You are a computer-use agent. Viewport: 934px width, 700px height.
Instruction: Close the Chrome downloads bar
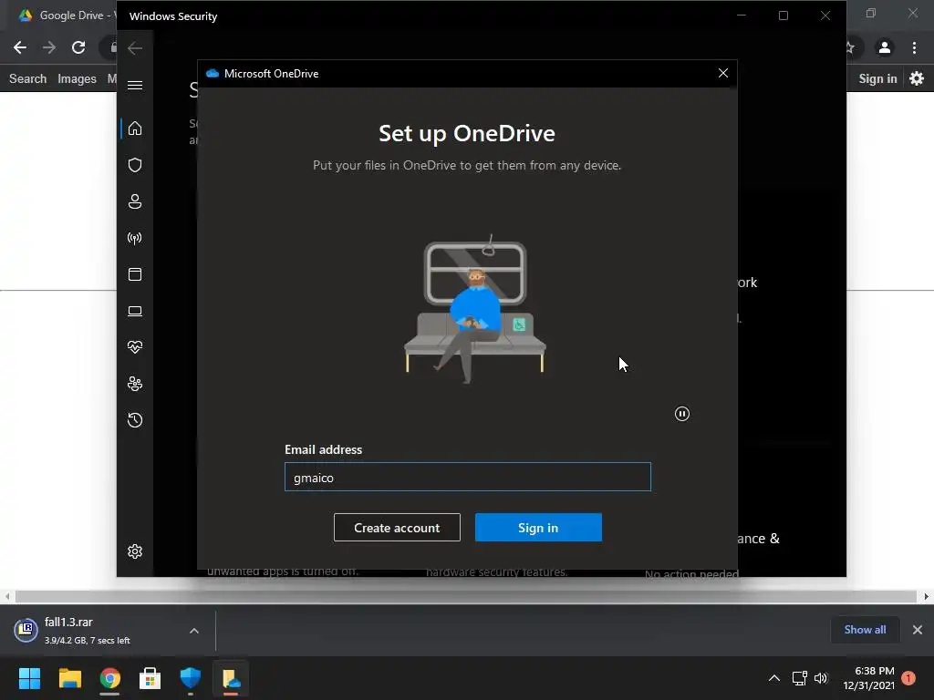pos(918,630)
